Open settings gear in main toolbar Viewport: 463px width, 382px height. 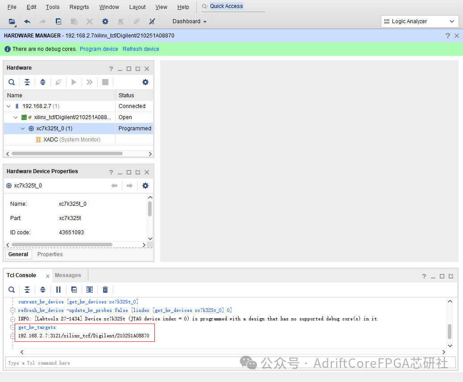pyautogui.click(x=105, y=21)
